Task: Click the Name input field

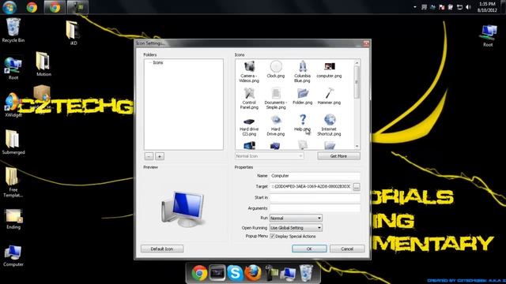Action: point(315,176)
